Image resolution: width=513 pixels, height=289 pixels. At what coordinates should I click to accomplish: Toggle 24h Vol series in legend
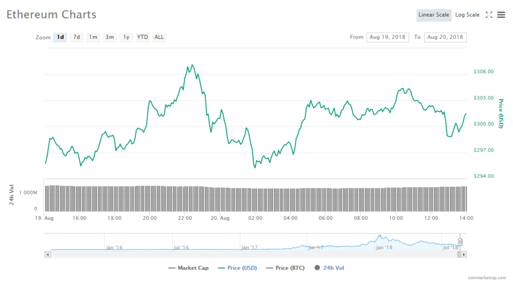coord(329,268)
